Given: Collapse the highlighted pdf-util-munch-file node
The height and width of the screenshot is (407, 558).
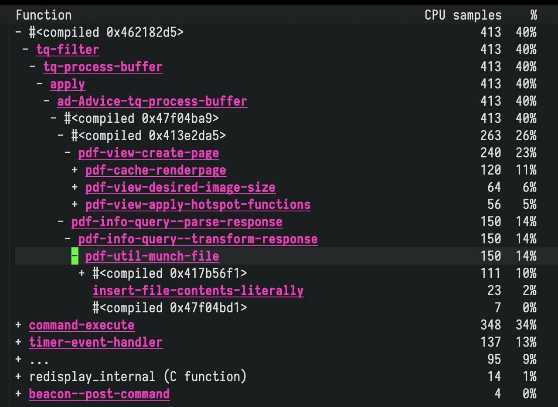Looking at the screenshot, I should (x=75, y=256).
